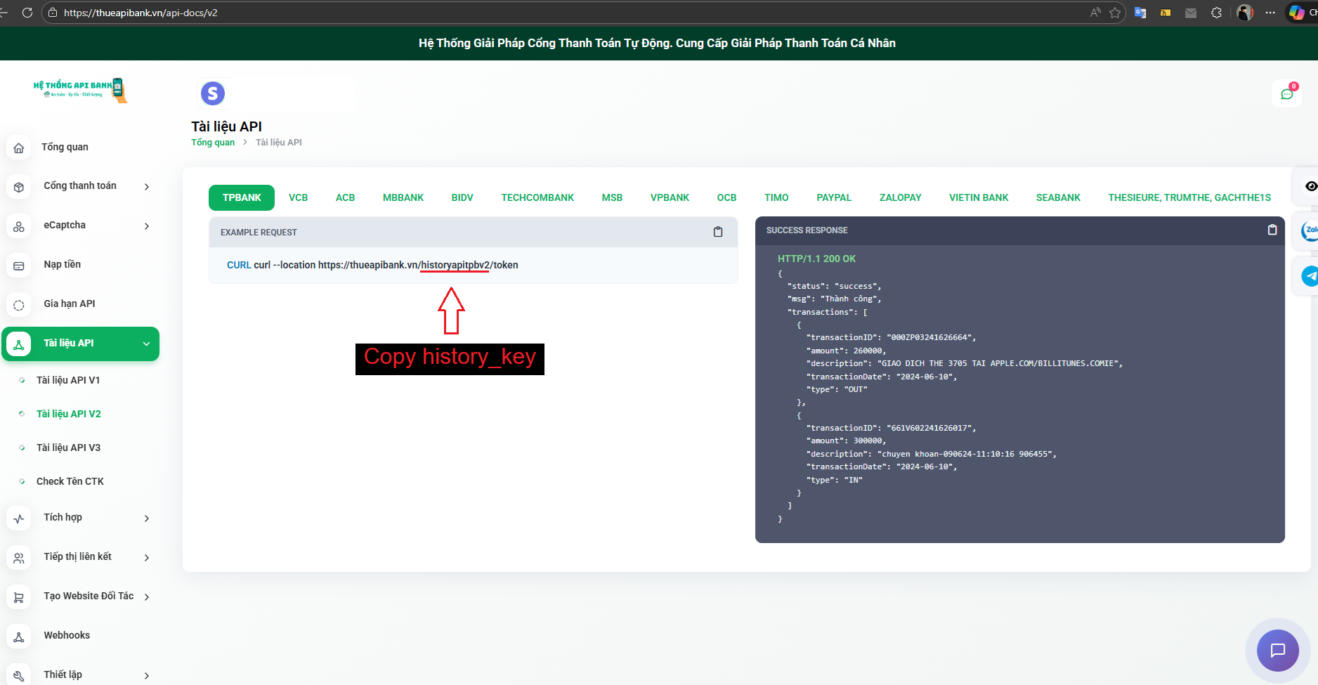Image resolution: width=1318 pixels, height=685 pixels.
Task: Collapse the Tài liệu API section
Action: click(x=147, y=344)
